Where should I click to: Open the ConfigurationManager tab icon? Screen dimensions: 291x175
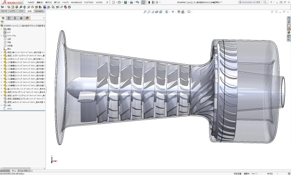coord(15,18)
